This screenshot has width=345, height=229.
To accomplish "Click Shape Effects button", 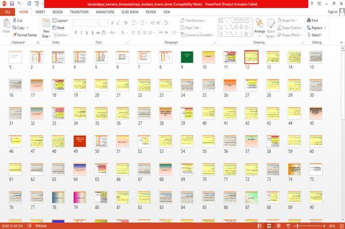I will 290,35.
